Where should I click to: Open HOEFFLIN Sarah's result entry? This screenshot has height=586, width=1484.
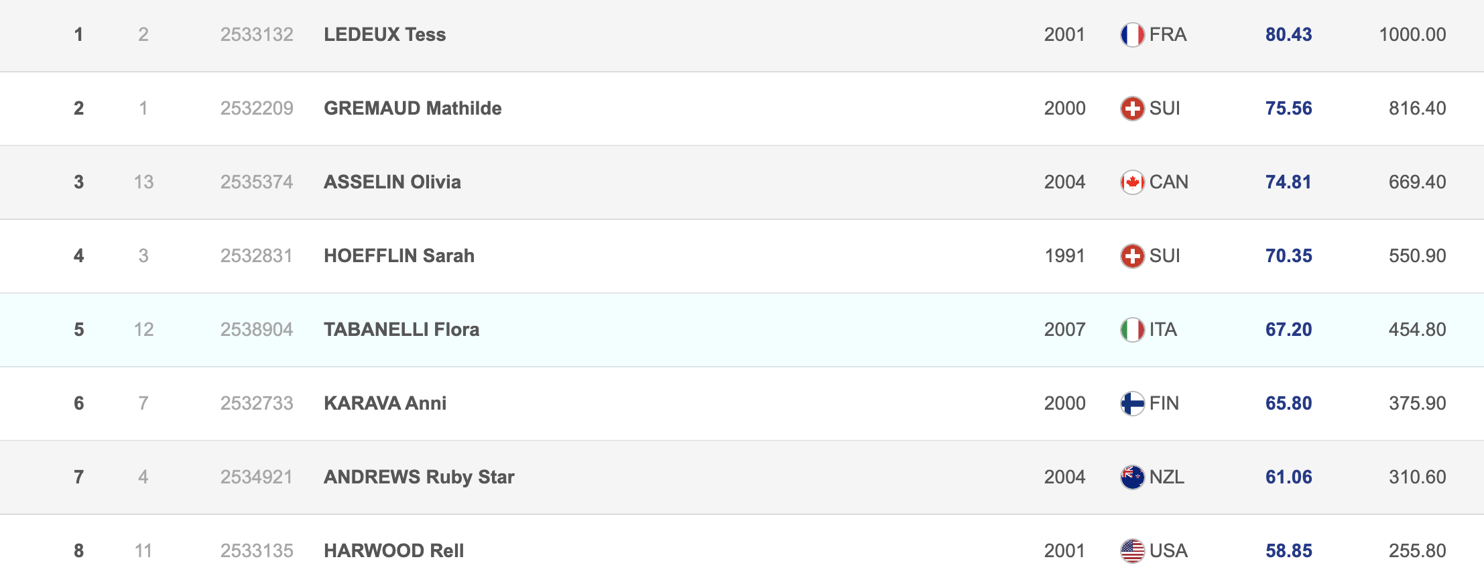(399, 256)
